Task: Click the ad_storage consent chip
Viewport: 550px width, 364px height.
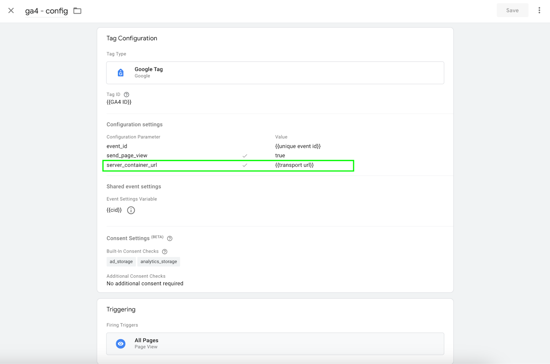Action: [x=121, y=261]
